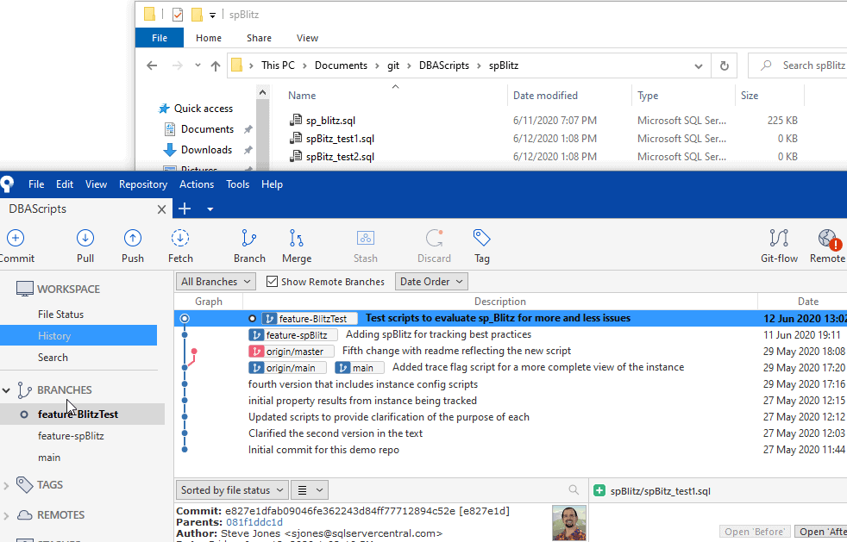This screenshot has height=542, width=847.
Task: Open the SourceTree Edit menu
Action: pos(65,184)
